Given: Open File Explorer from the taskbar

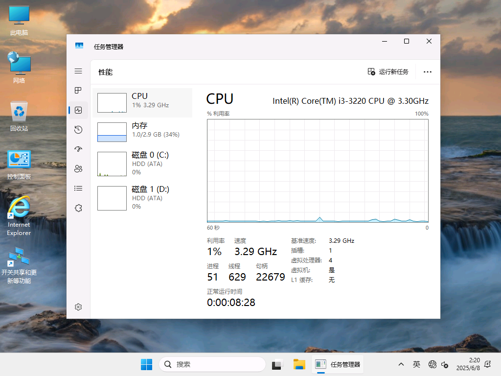Looking at the screenshot, I should click(299, 364).
